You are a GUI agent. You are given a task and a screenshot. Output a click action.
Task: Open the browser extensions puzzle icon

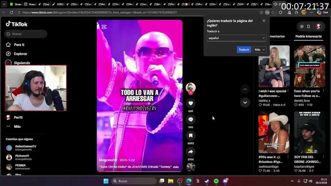pyautogui.click(x=281, y=12)
